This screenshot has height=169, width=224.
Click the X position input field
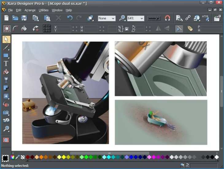[x=64, y=27]
